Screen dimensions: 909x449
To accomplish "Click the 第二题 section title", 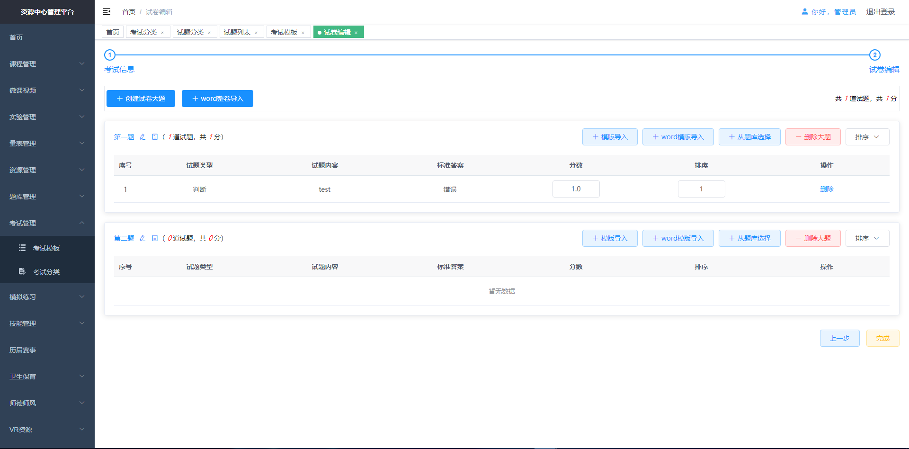I will click(x=124, y=238).
